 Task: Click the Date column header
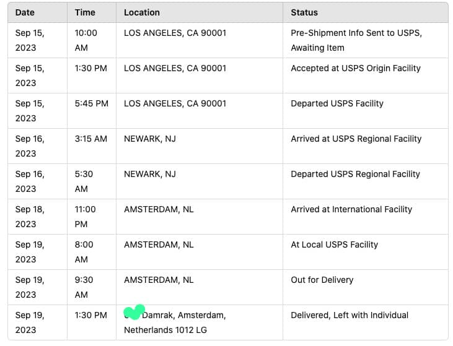point(25,12)
